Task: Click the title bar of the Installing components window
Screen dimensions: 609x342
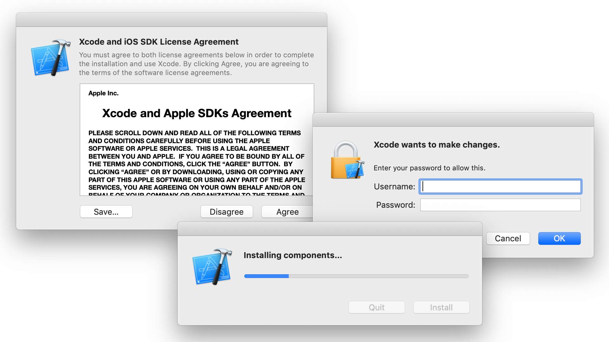Action: point(330,229)
